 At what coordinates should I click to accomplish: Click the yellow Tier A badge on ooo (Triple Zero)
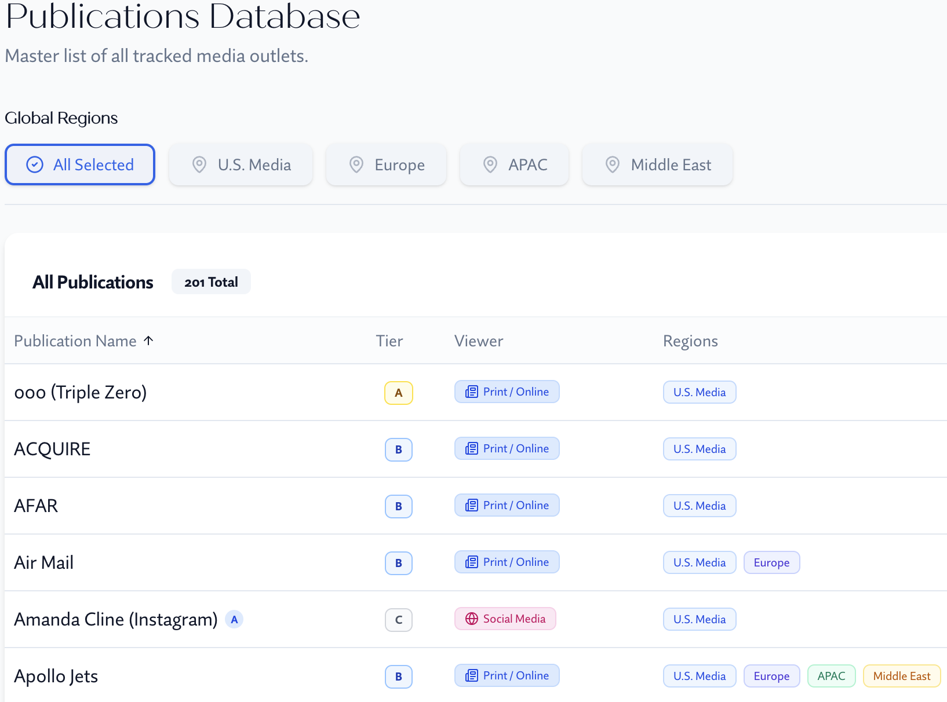(398, 392)
